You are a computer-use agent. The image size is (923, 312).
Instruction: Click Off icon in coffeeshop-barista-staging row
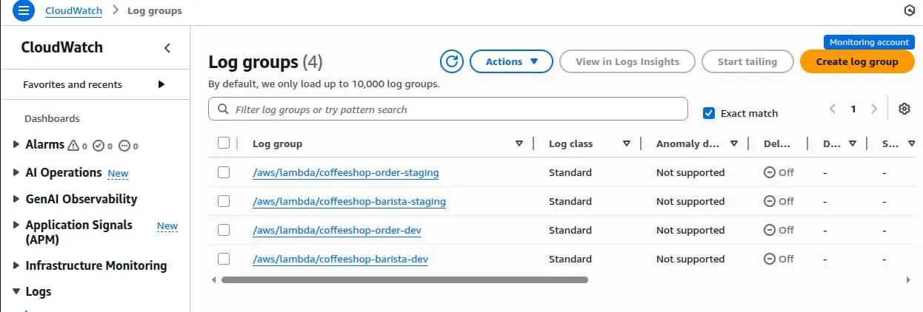pyautogui.click(x=770, y=201)
